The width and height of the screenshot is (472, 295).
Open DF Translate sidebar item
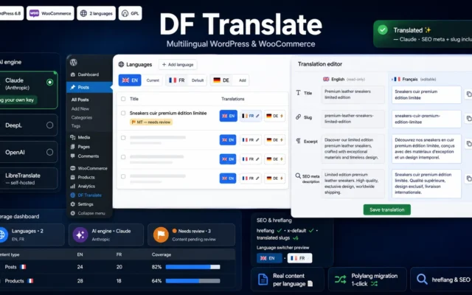(x=86, y=195)
